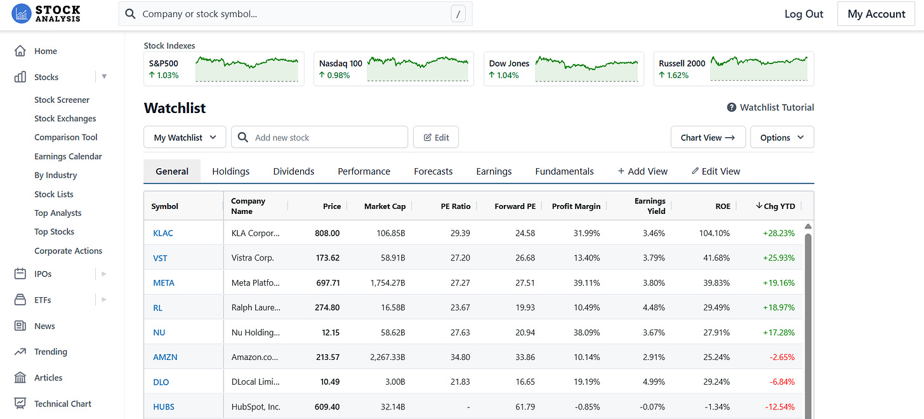
Task: Click the ETFs stack icon
Action: pos(20,300)
